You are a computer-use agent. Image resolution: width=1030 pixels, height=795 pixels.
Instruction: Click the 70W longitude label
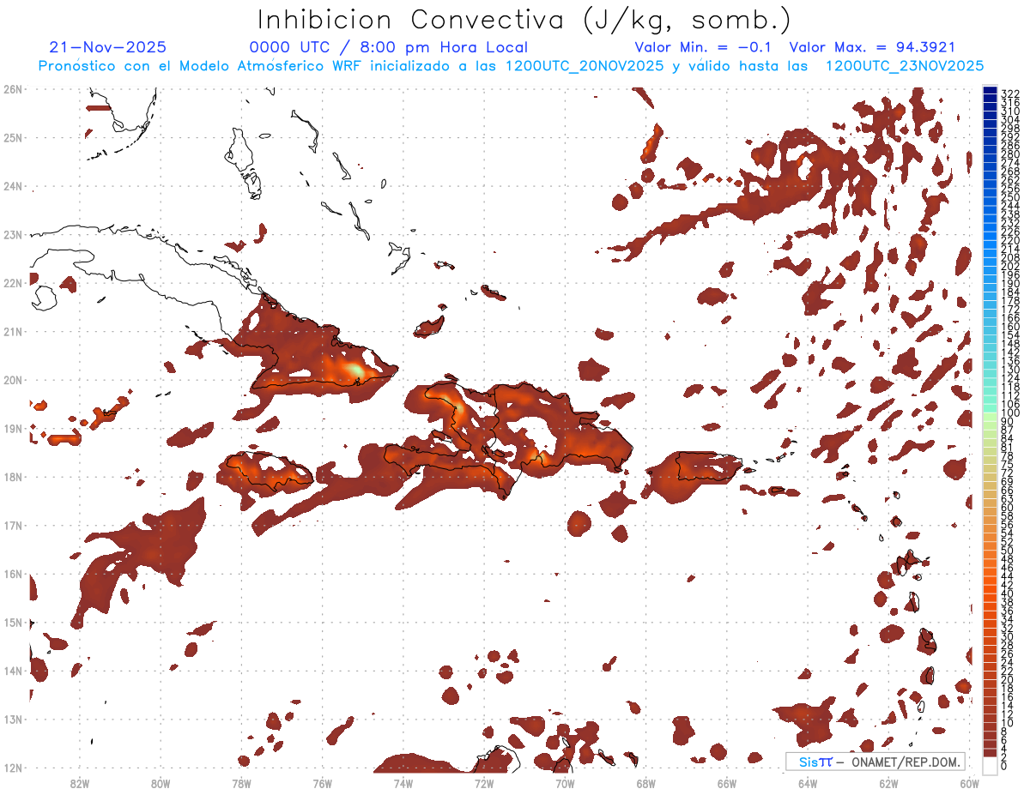point(565,782)
